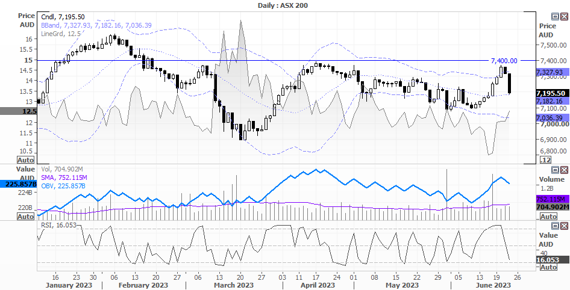Viewport: 570px width, 290px height.
Task: Select the BBand legend entry
Action: tap(96, 25)
